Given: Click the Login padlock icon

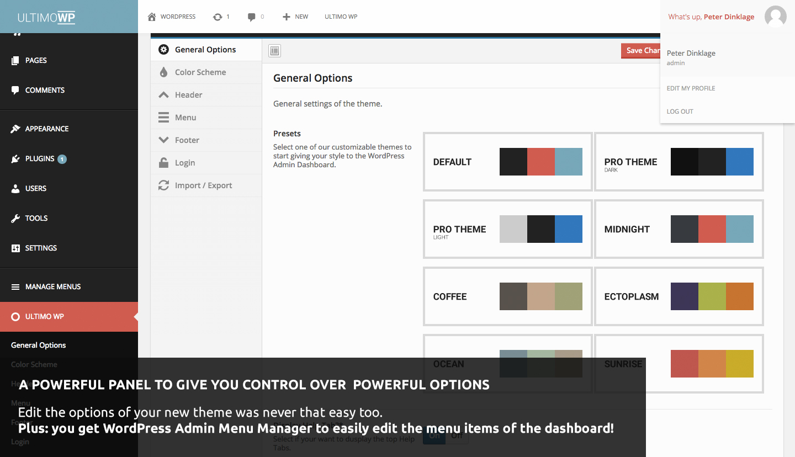Looking at the screenshot, I should 163,163.
